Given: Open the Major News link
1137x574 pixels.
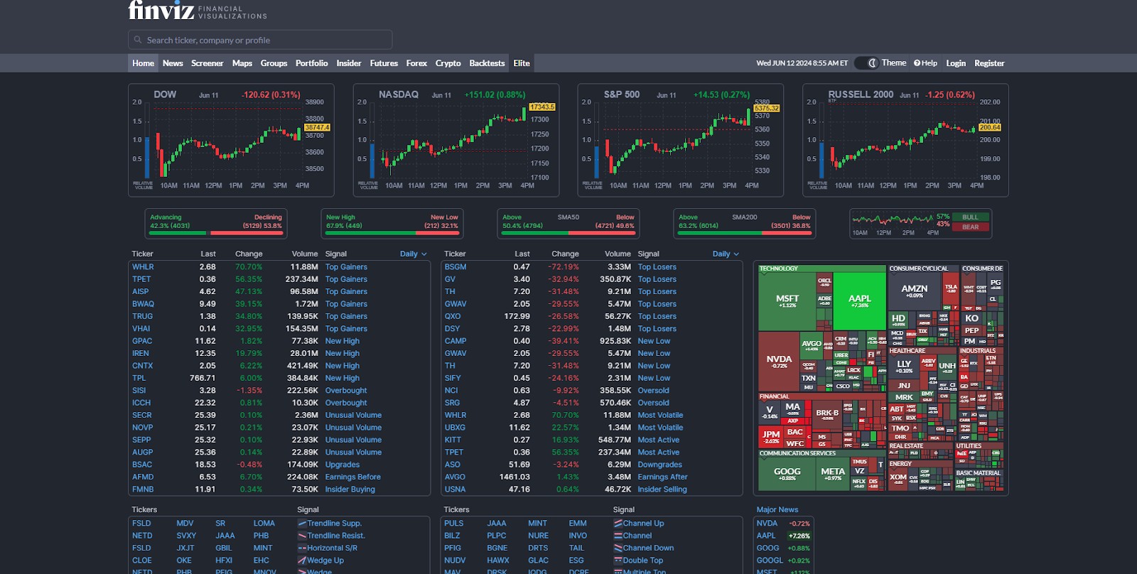Looking at the screenshot, I should point(777,510).
